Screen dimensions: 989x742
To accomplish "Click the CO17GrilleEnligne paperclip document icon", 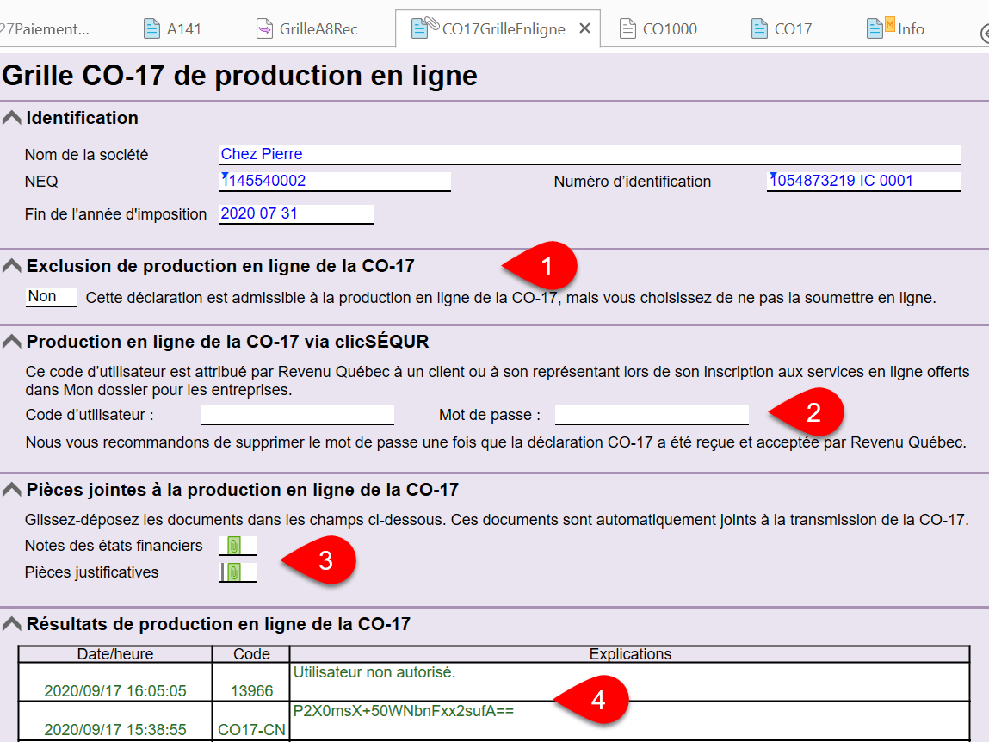I will (423, 28).
